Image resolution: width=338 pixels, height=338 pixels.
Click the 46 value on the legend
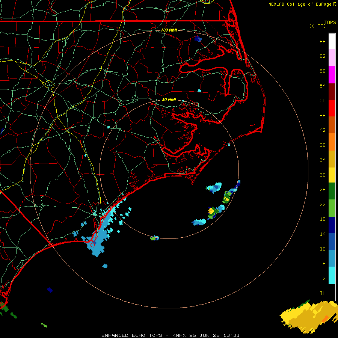[x=323, y=116]
